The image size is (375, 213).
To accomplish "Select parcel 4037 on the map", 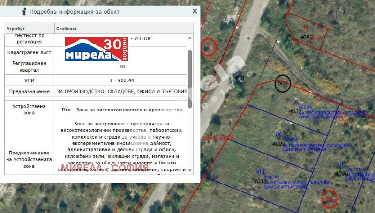I will coord(295,111).
